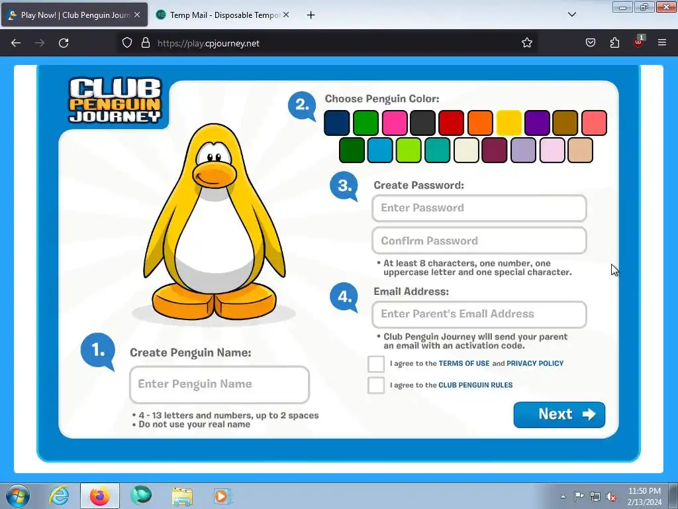
Task: Select the Play Now Club Penguin Journey tab
Action: tap(74, 15)
